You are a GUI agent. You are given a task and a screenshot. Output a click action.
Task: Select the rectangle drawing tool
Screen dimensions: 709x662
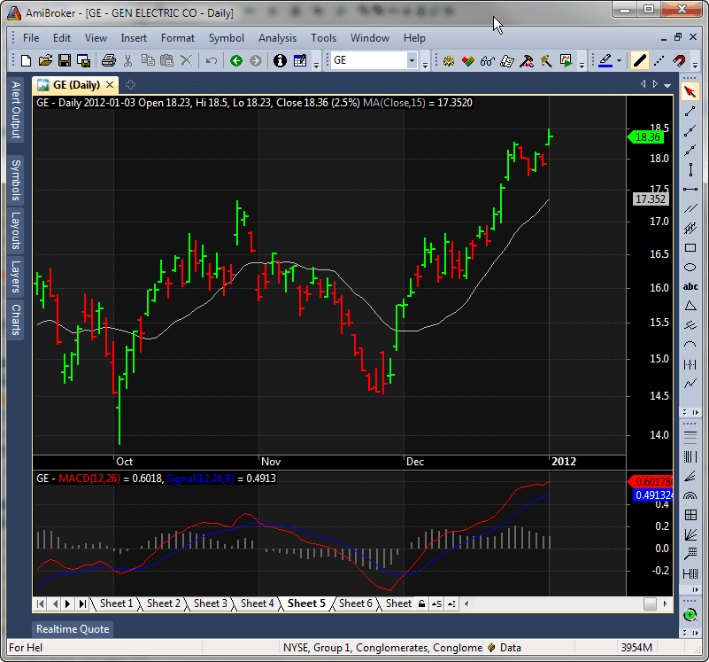[690, 248]
